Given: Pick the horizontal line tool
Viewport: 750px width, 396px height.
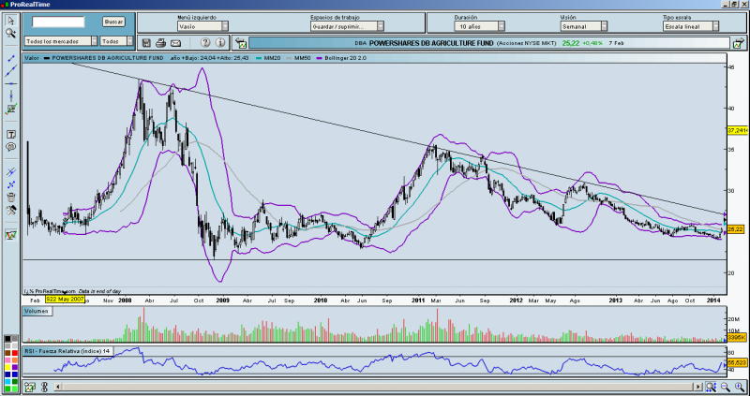Looking at the screenshot, I should [x=10, y=83].
